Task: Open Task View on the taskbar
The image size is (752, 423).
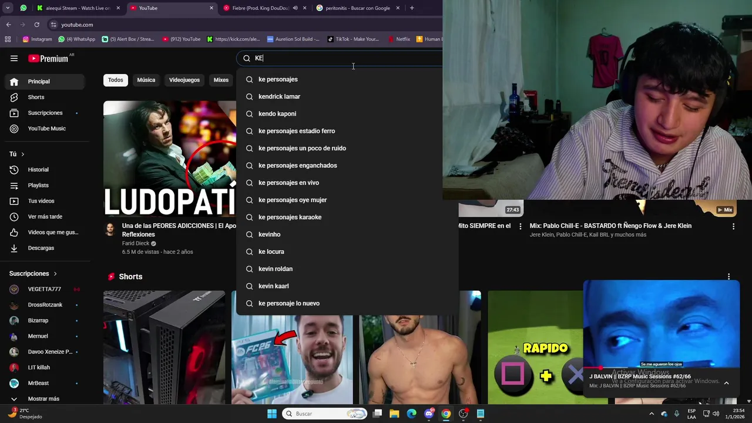Action: point(377,414)
